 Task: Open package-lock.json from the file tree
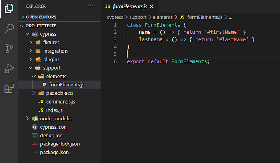tap(60, 144)
